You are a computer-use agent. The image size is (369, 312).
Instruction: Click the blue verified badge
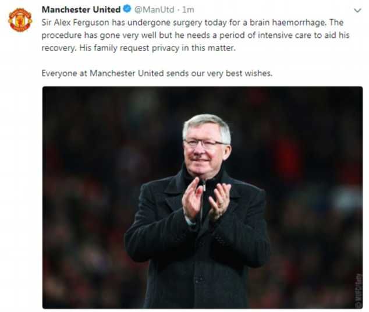click(127, 9)
